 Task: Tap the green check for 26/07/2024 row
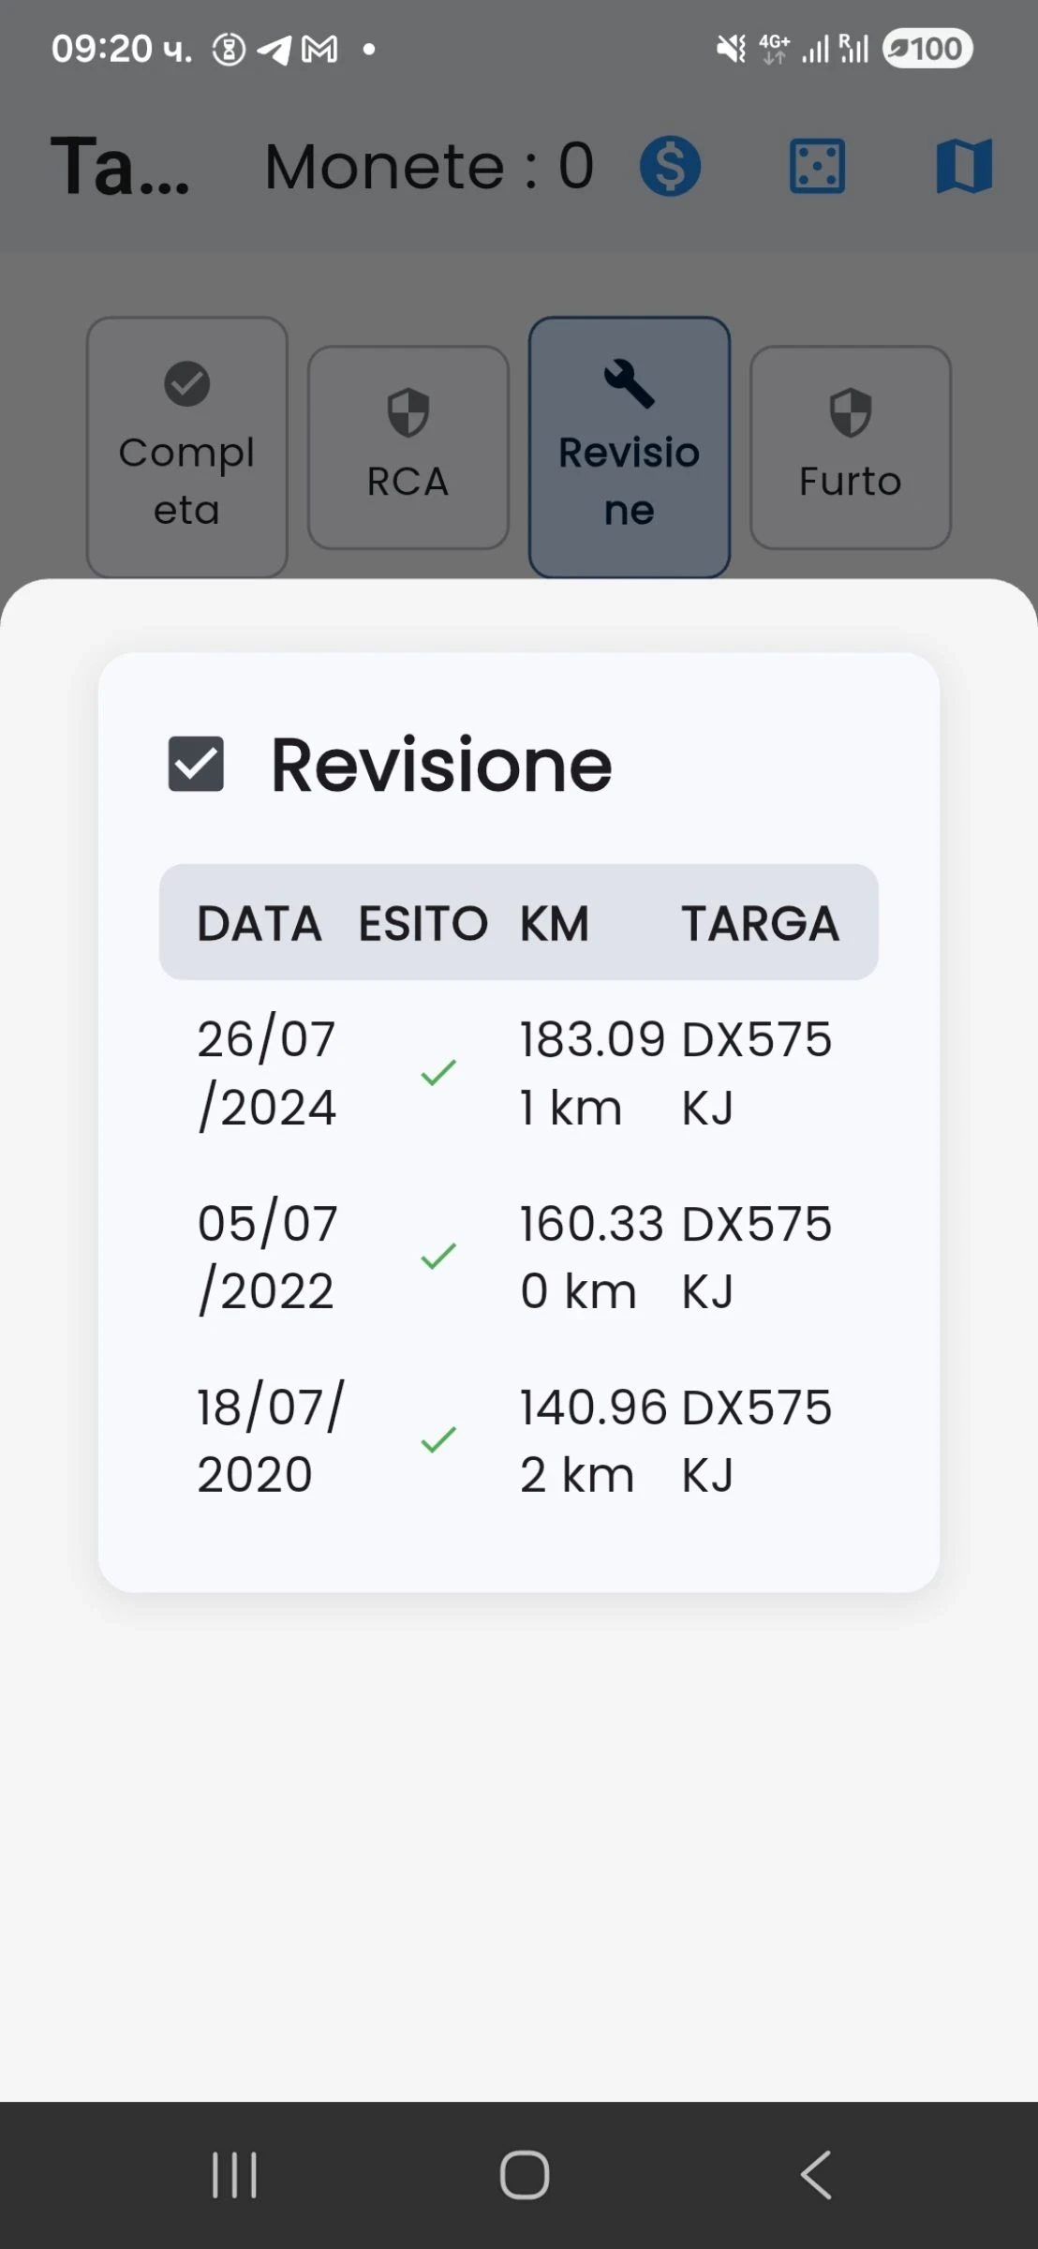(x=437, y=1072)
